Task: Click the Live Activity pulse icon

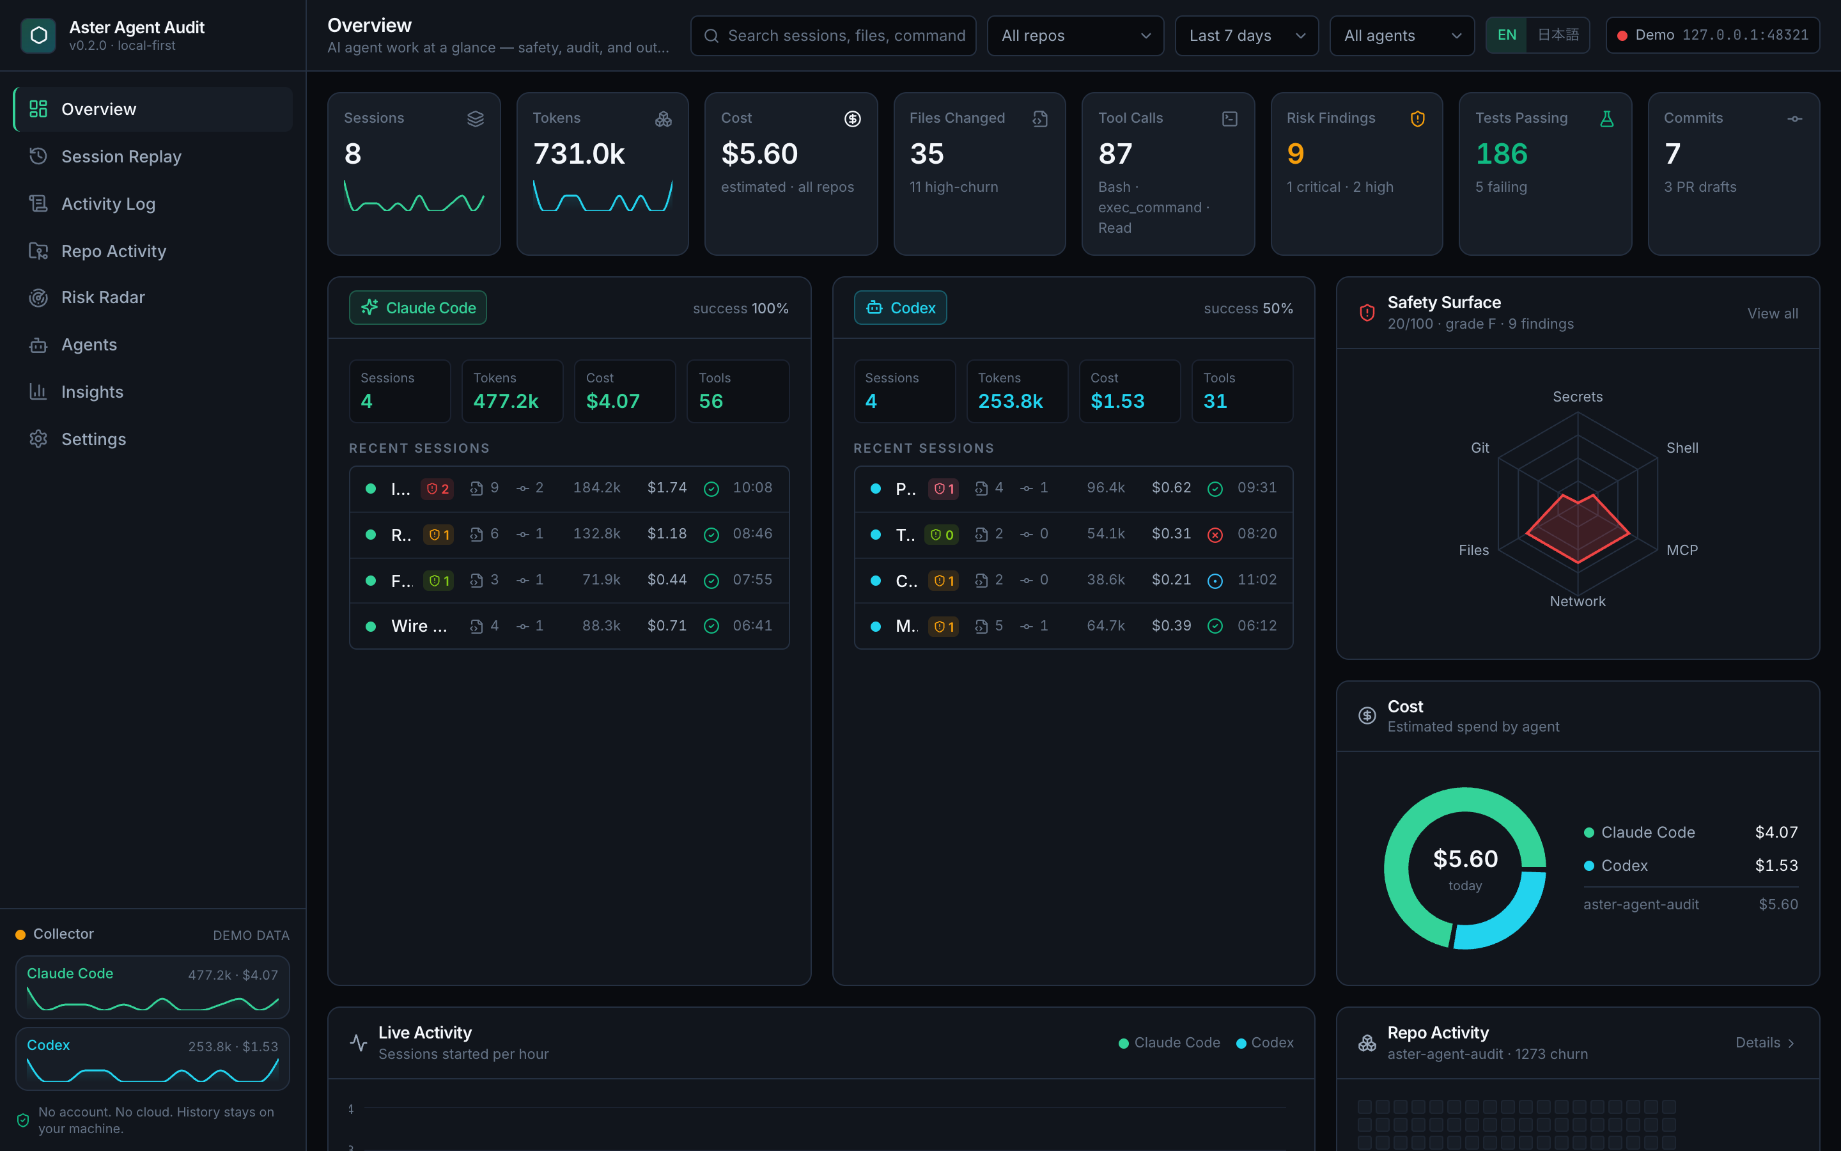Action: pyautogui.click(x=359, y=1042)
